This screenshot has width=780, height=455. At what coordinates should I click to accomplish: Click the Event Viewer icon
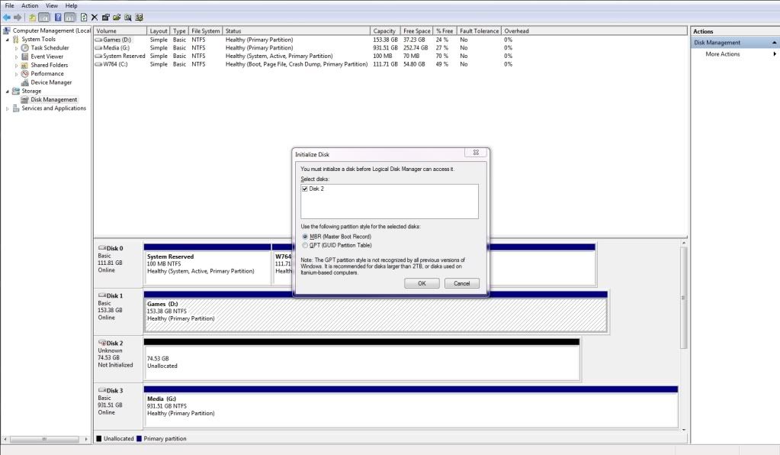coord(25,56)
